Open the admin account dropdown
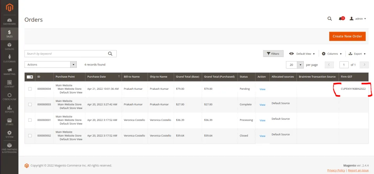 click(358, 19)
